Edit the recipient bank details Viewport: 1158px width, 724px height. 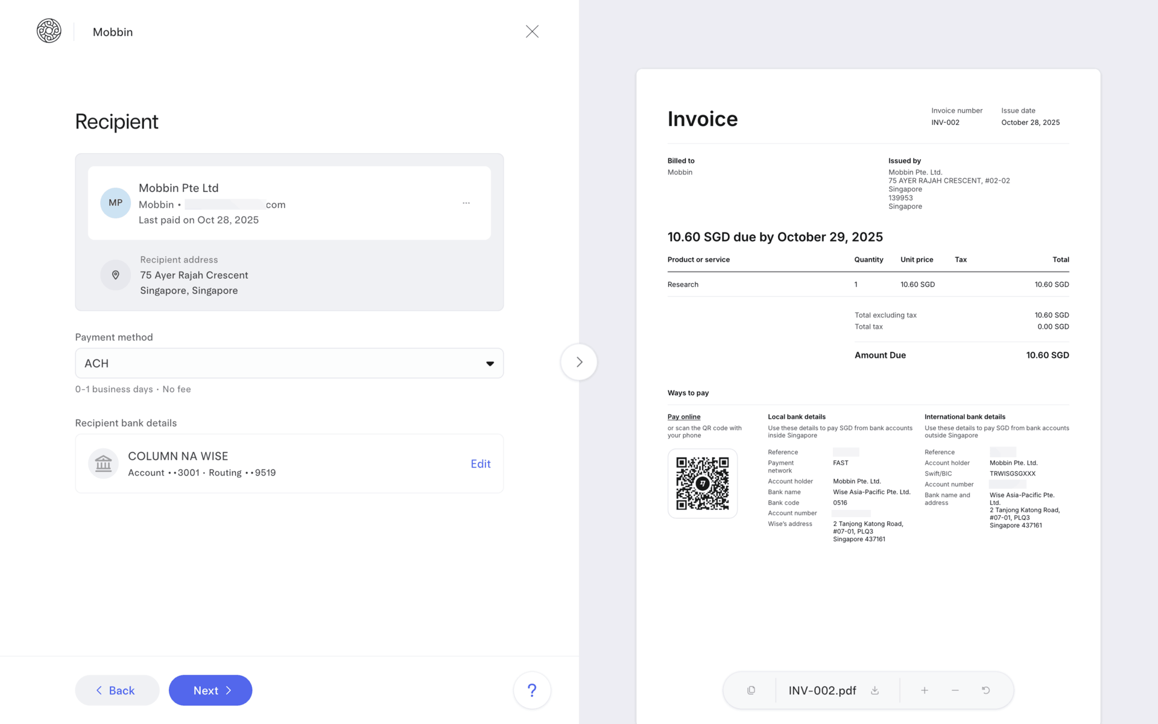pos(481,463)
